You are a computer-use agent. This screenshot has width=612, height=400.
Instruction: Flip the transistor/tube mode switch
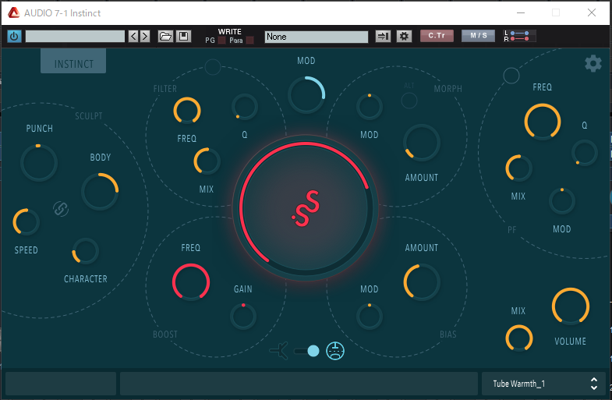click(x=307, y=351)
